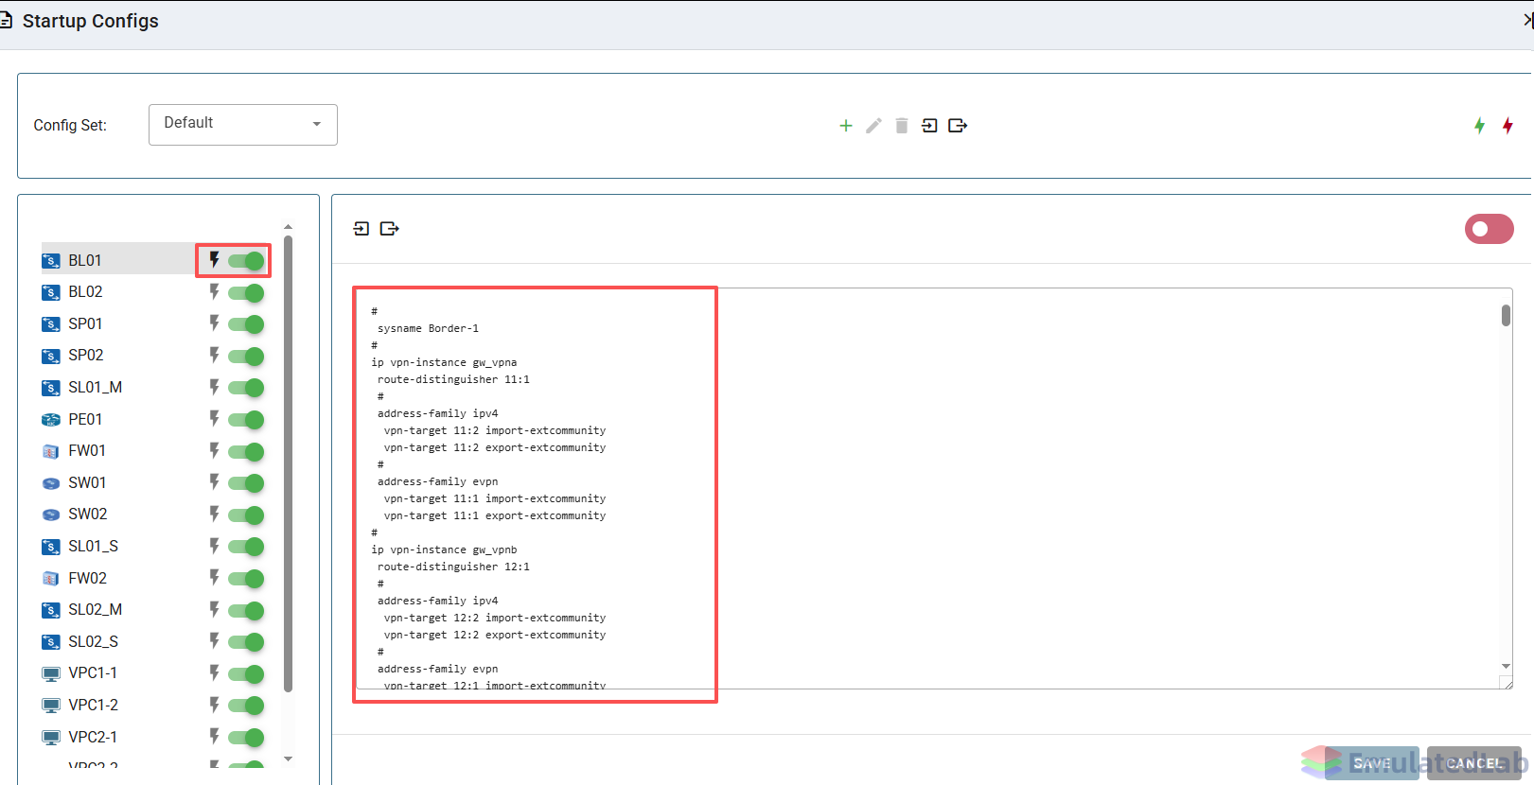Toggle startup config switch for SW02
The image size is (1534, 785).
[x=246, y=515]
